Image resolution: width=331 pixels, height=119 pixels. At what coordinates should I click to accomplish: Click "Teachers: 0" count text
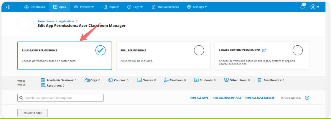(178, 80)
